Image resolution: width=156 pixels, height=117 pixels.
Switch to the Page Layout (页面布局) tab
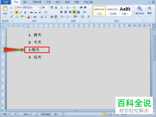point(37,2)
